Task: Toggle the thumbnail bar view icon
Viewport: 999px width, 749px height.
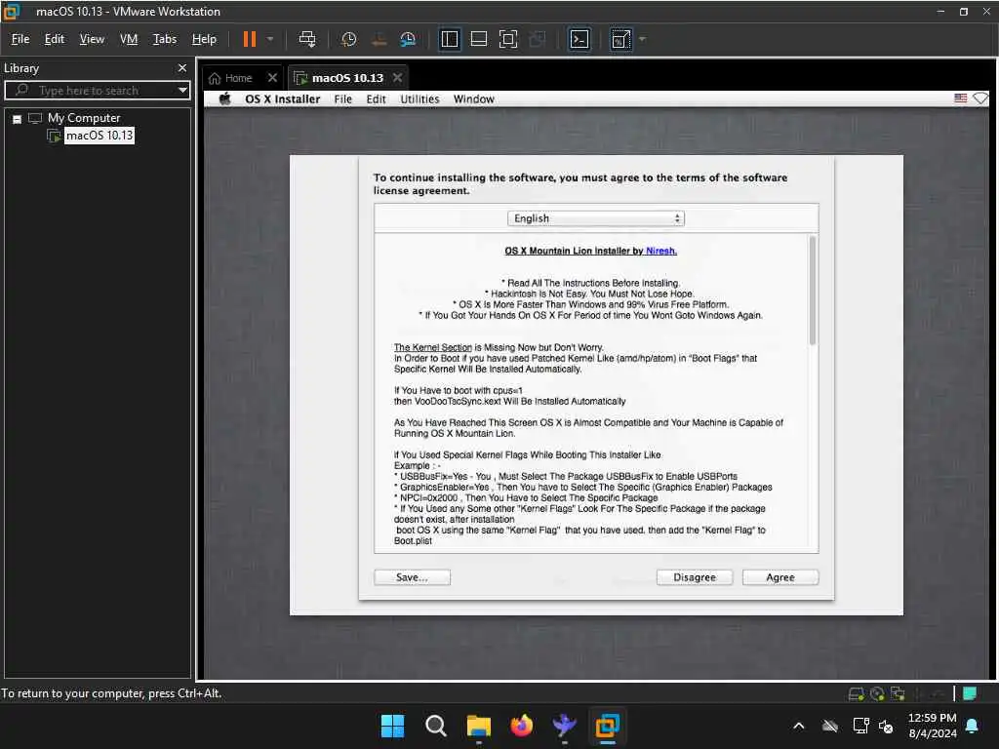Action: coord(478,39)
